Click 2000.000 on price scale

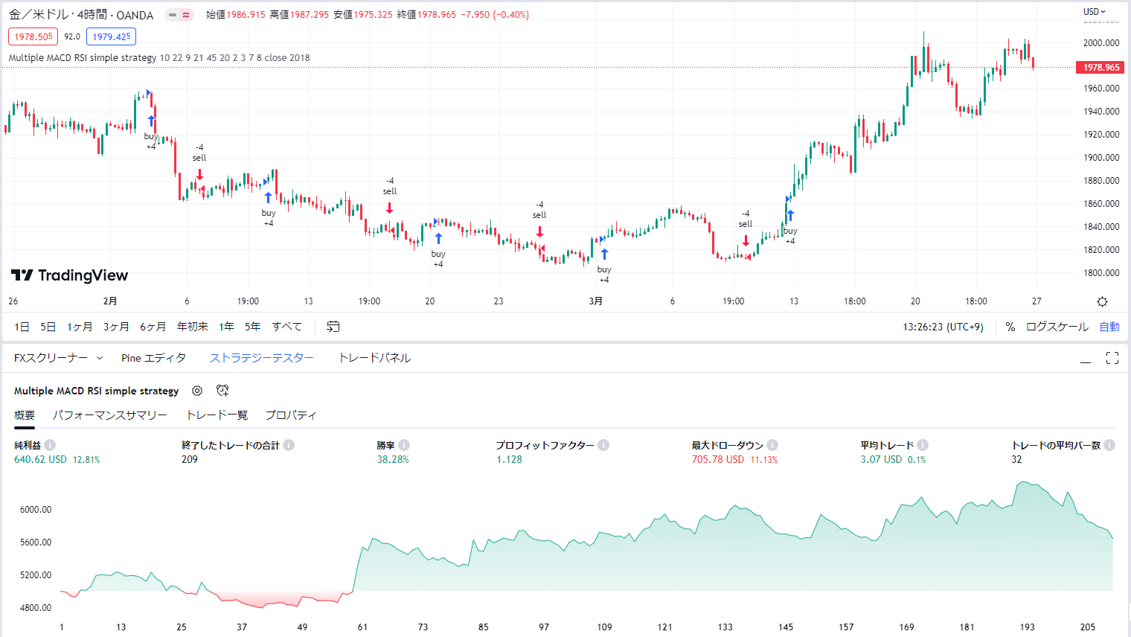1101,43
